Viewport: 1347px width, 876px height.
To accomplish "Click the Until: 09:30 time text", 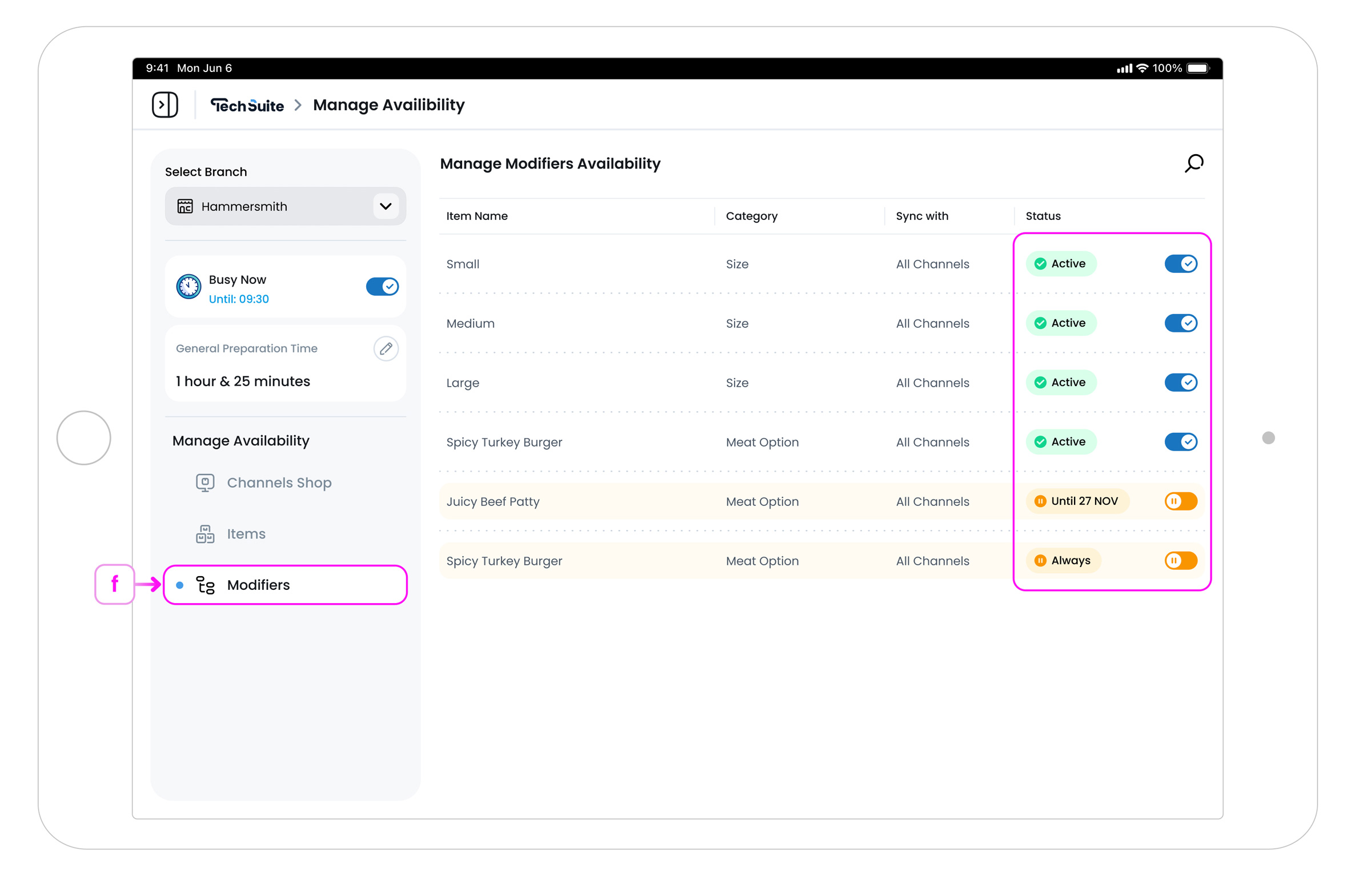I will (x=238, y=299).
